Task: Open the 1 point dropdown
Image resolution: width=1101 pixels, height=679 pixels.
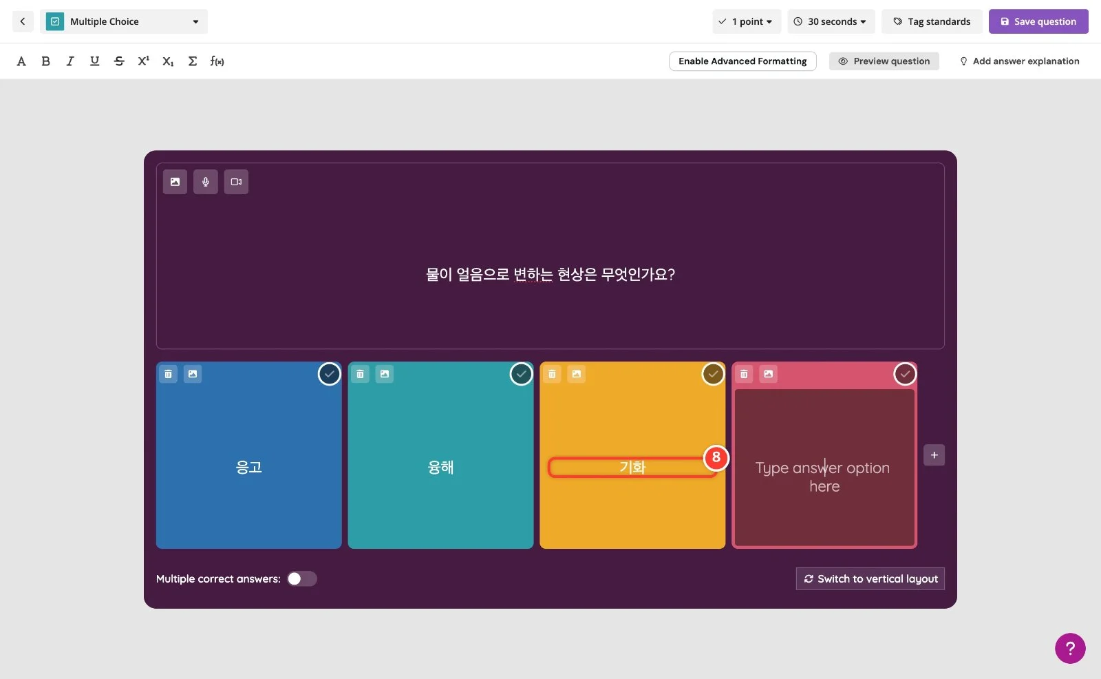Action: pos(747,21)
